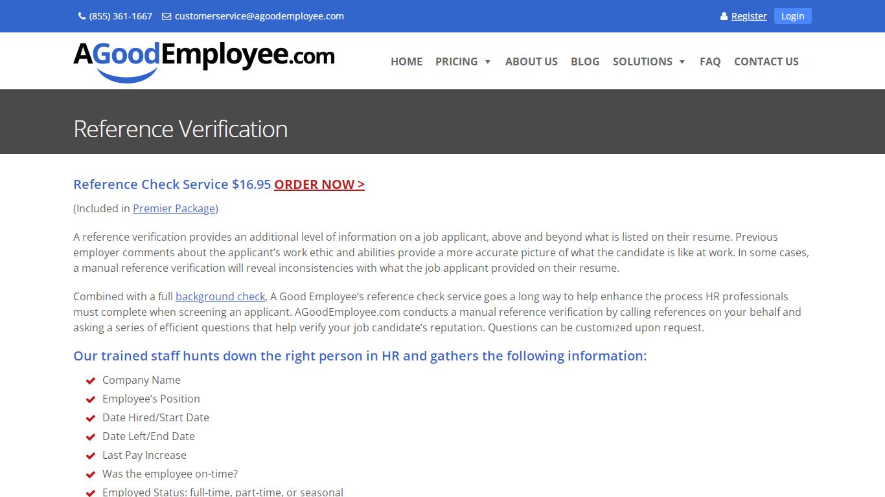Viewport: 885px width, 497px height.
Task: Click the checkmark beside Date Left/End Date
Action: coord(91,437)
